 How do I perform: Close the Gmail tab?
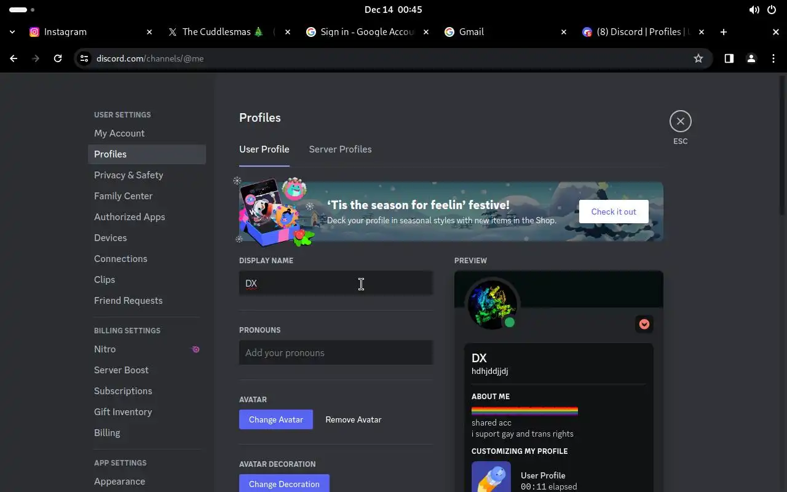coord(563,32)
